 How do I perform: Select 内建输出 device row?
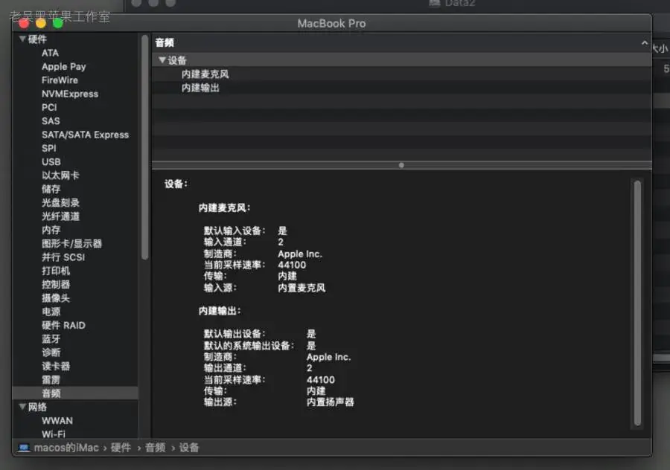coord(402,88)
